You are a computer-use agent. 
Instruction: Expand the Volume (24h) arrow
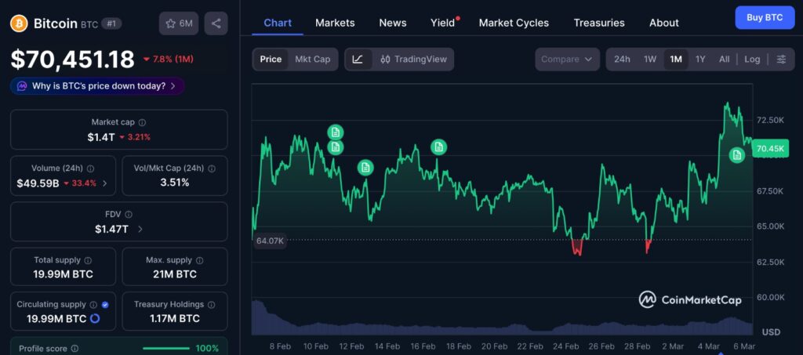click(105, 183)
